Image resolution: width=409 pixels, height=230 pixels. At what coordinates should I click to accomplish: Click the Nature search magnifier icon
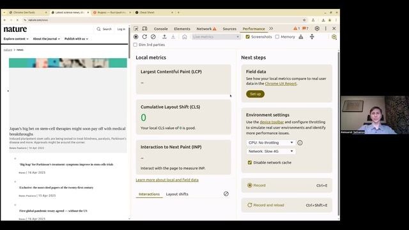tap(98, 29)
